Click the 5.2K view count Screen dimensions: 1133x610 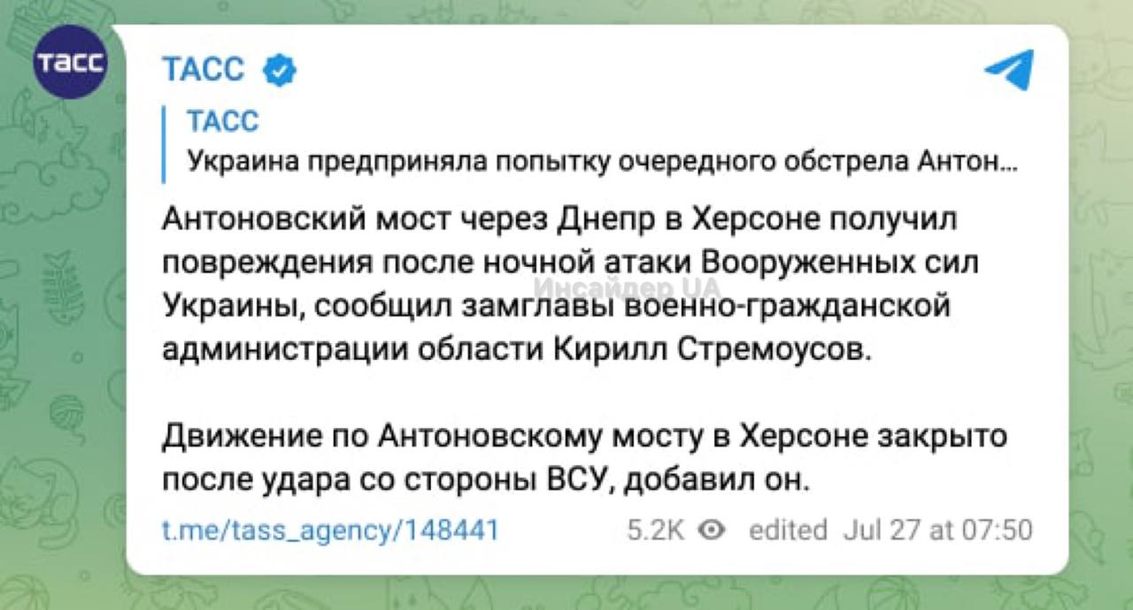656,530
